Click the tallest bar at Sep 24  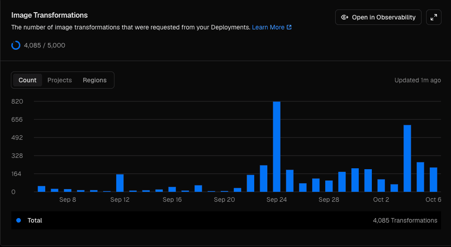(x=276, y=147)
